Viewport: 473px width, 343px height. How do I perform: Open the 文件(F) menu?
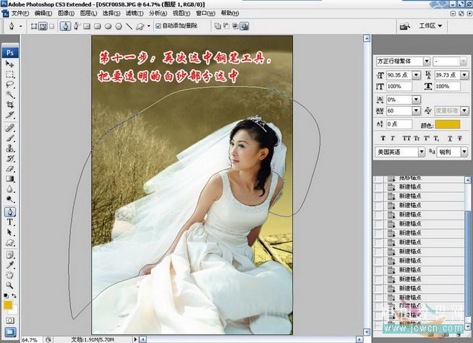coord(20,13)
